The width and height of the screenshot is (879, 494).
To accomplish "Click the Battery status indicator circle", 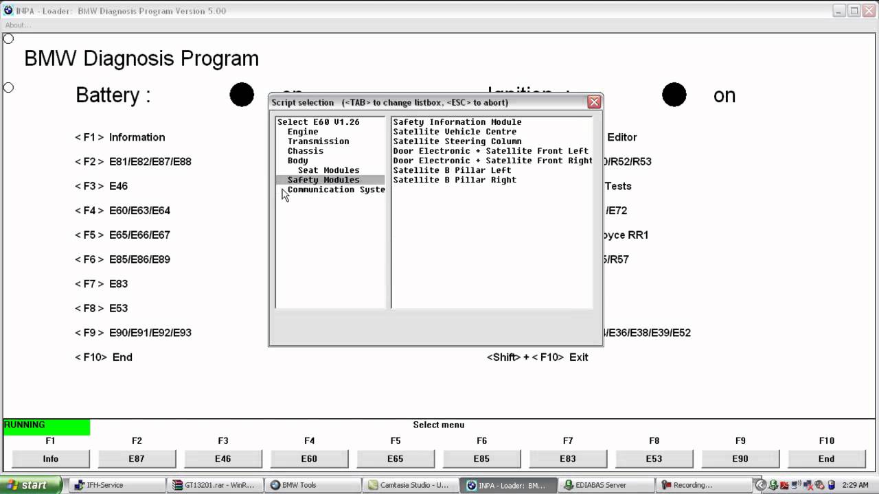I will [242, 95].
